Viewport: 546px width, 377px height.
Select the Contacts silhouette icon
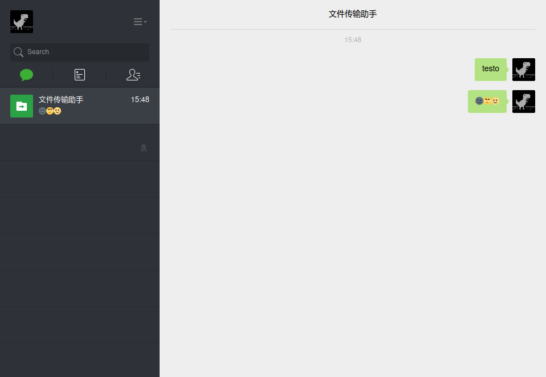point(133,75)
